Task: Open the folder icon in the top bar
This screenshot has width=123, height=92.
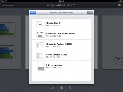Action: [119, 5]
